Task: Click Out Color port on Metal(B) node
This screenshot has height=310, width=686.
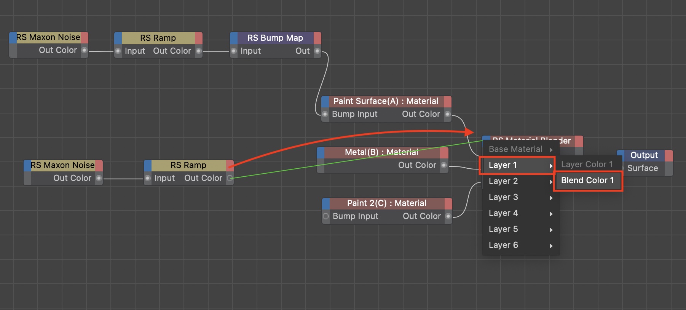Action: coord(444,165)
